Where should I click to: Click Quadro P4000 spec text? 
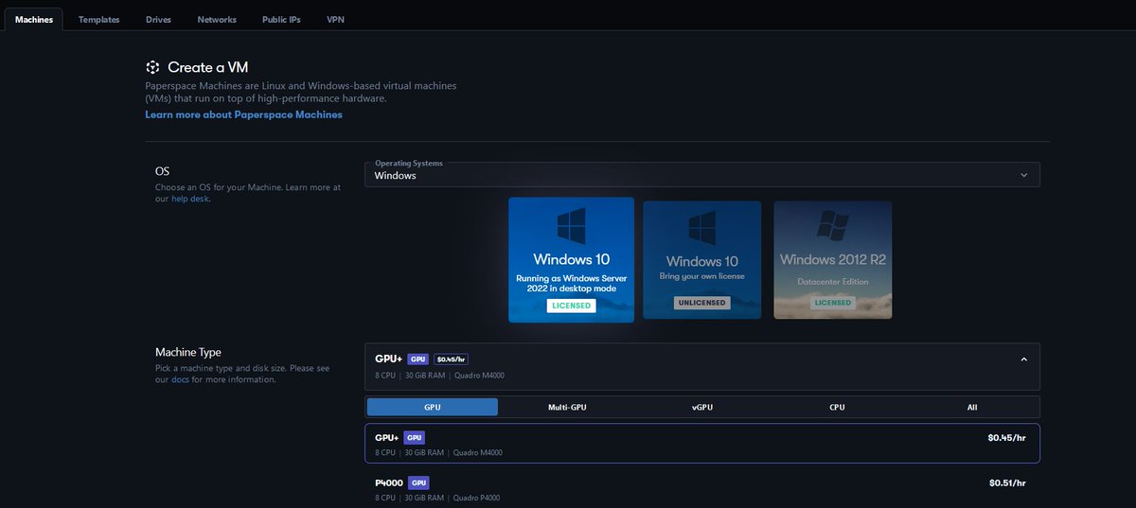click(476, 498)
